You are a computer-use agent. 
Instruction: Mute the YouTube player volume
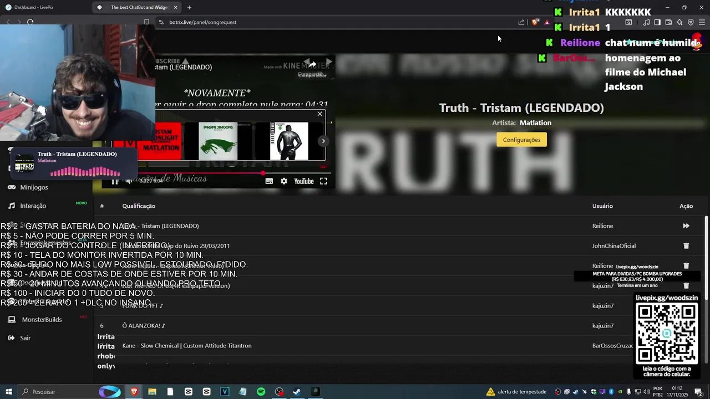point(128,181)
